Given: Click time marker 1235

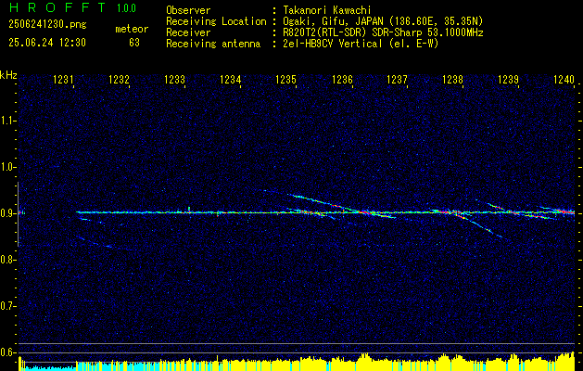Looking at the screenshot, I should pos(285,79).
